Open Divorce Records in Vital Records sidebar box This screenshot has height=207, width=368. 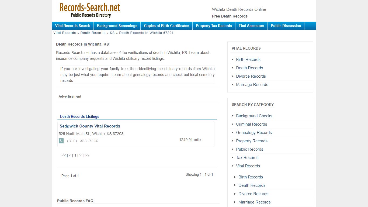[251, 76]
